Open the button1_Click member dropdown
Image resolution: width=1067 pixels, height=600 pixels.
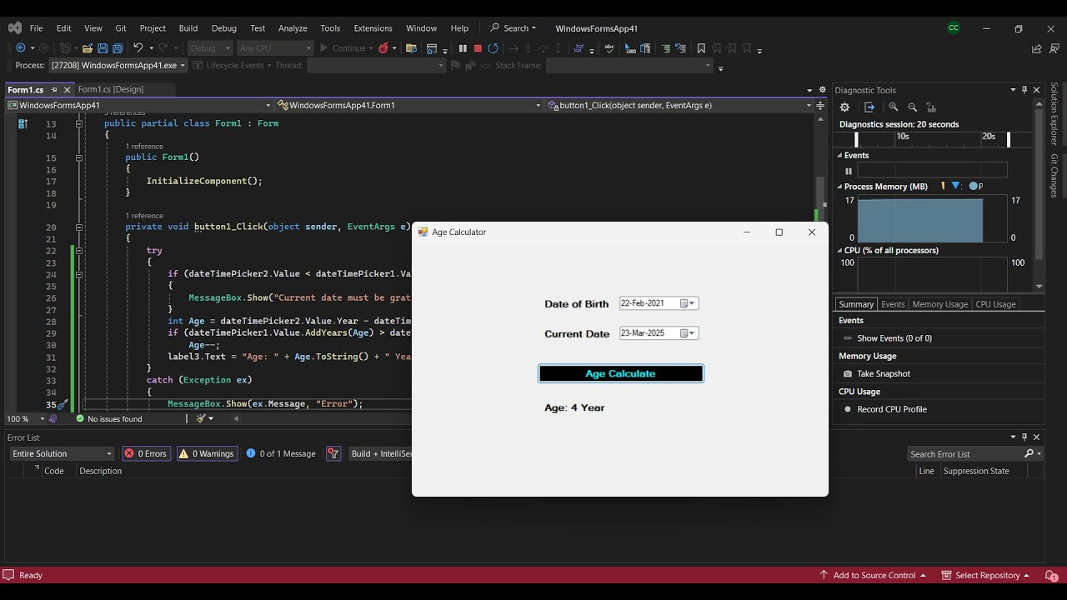pyautogui.click(x=679, y=105)
